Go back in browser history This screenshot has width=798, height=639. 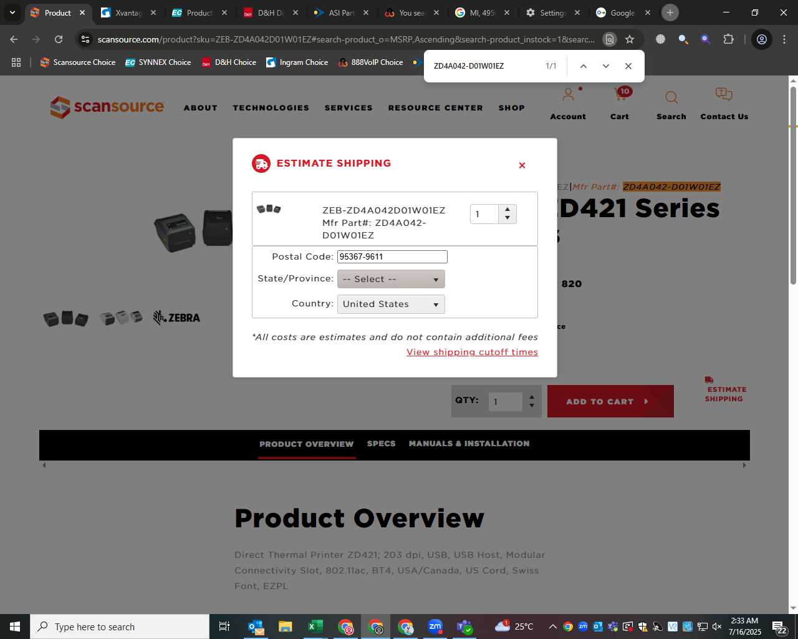pyautogui.click(x=14, y=39)
